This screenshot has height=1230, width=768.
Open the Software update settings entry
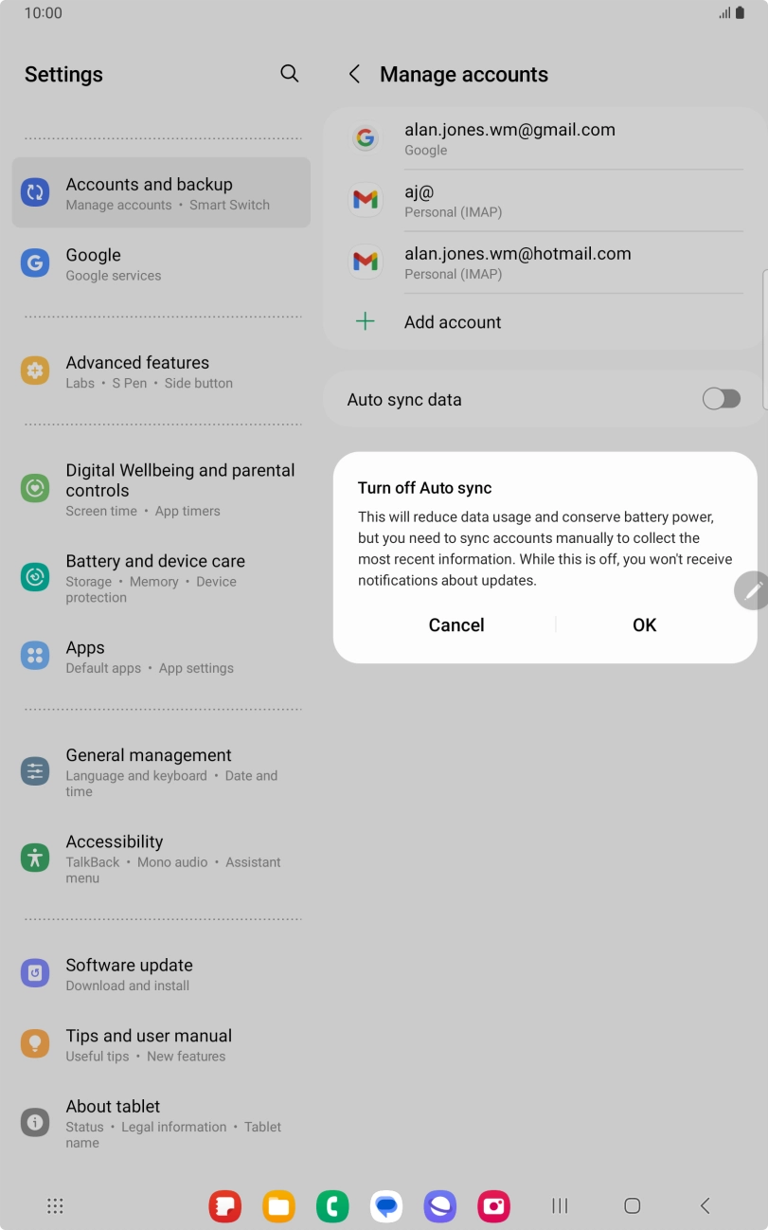(x=161, y=974)
